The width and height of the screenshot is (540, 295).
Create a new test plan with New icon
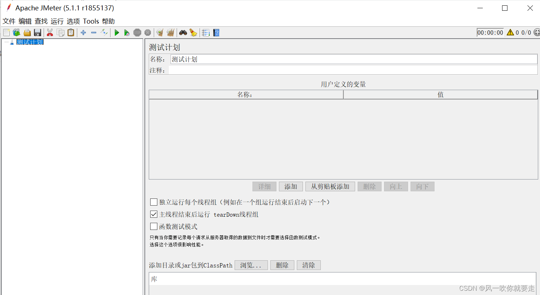point(6,33)
